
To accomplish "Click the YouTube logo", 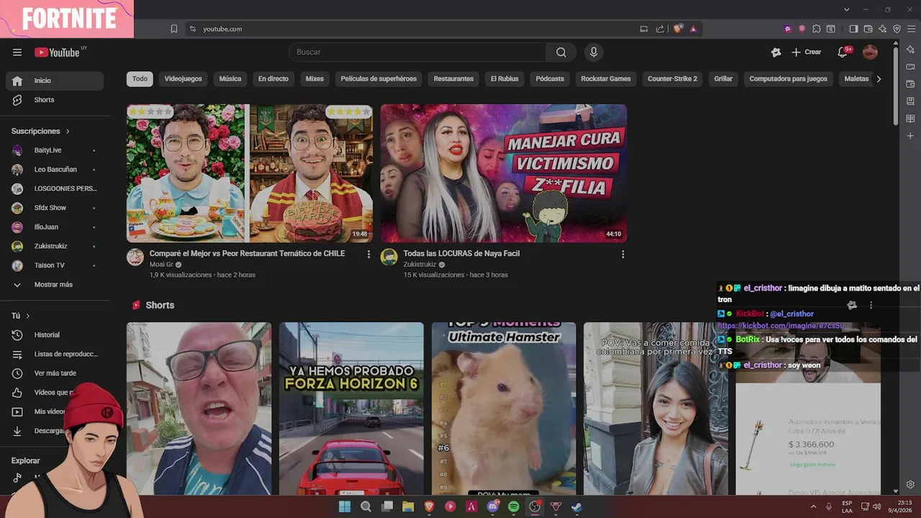I will 58,52.
